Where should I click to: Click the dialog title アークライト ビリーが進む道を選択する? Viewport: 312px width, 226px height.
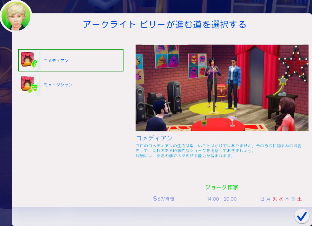164,25
